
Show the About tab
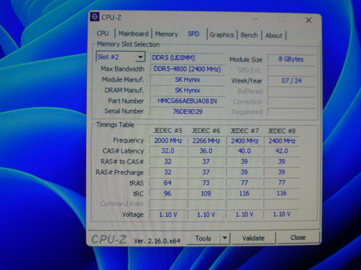(x=274, y=35)
